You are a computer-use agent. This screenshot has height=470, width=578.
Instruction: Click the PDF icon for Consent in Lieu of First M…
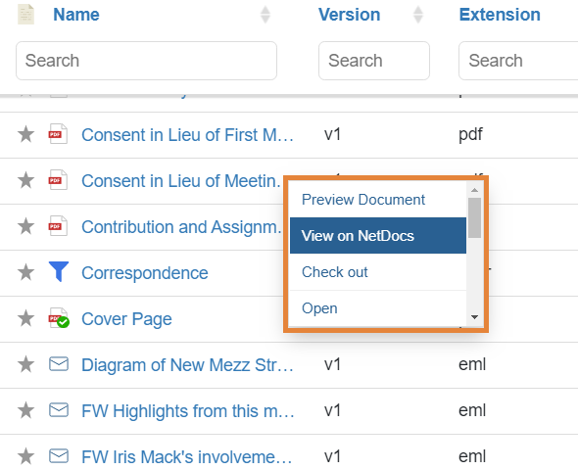click(x=58, y=134)
